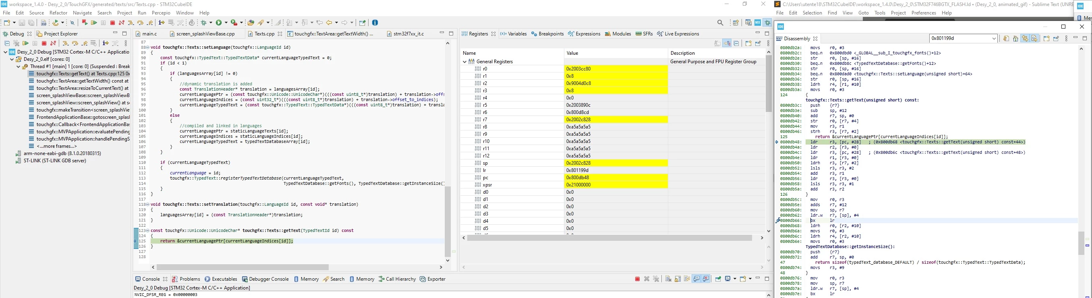Click the Disassembly view's vertical scrollbar
The height and width of the screenshot is (298, 1092).
click(x=1082, y=243)
